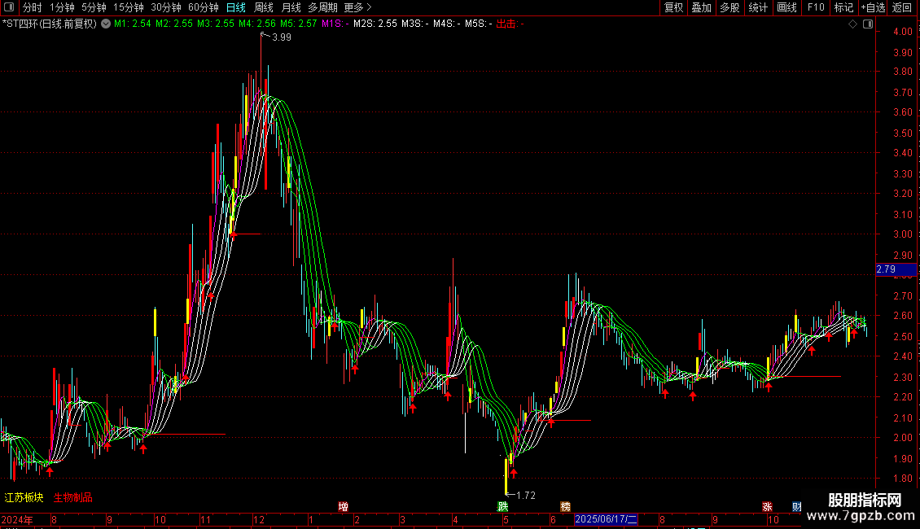Select the 15分钟 period tab
The width and height of the screenshot is (920, 529).
(x=129, y=7)
